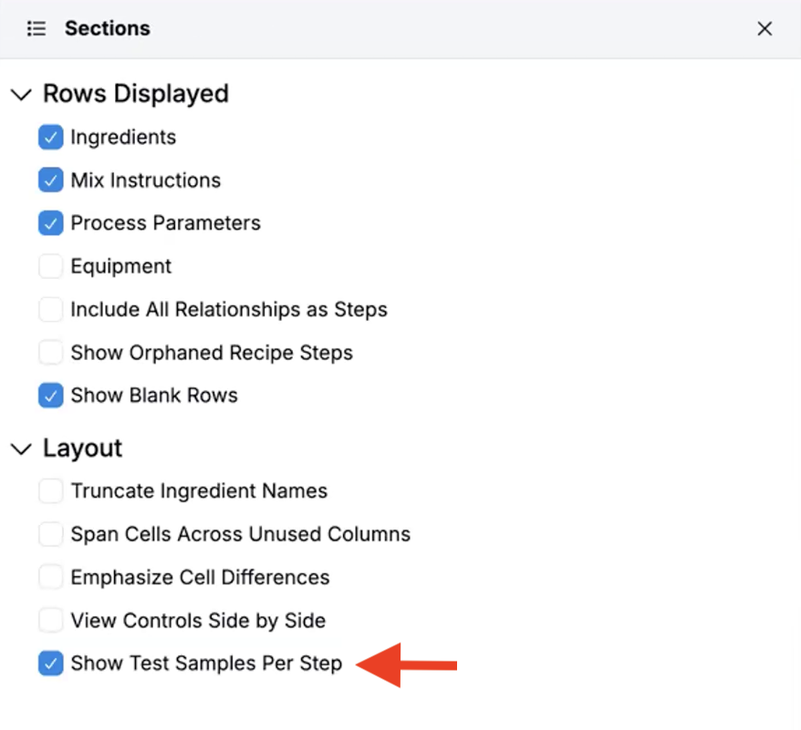Uncheck Show Blank Rows

coord(51,396)
